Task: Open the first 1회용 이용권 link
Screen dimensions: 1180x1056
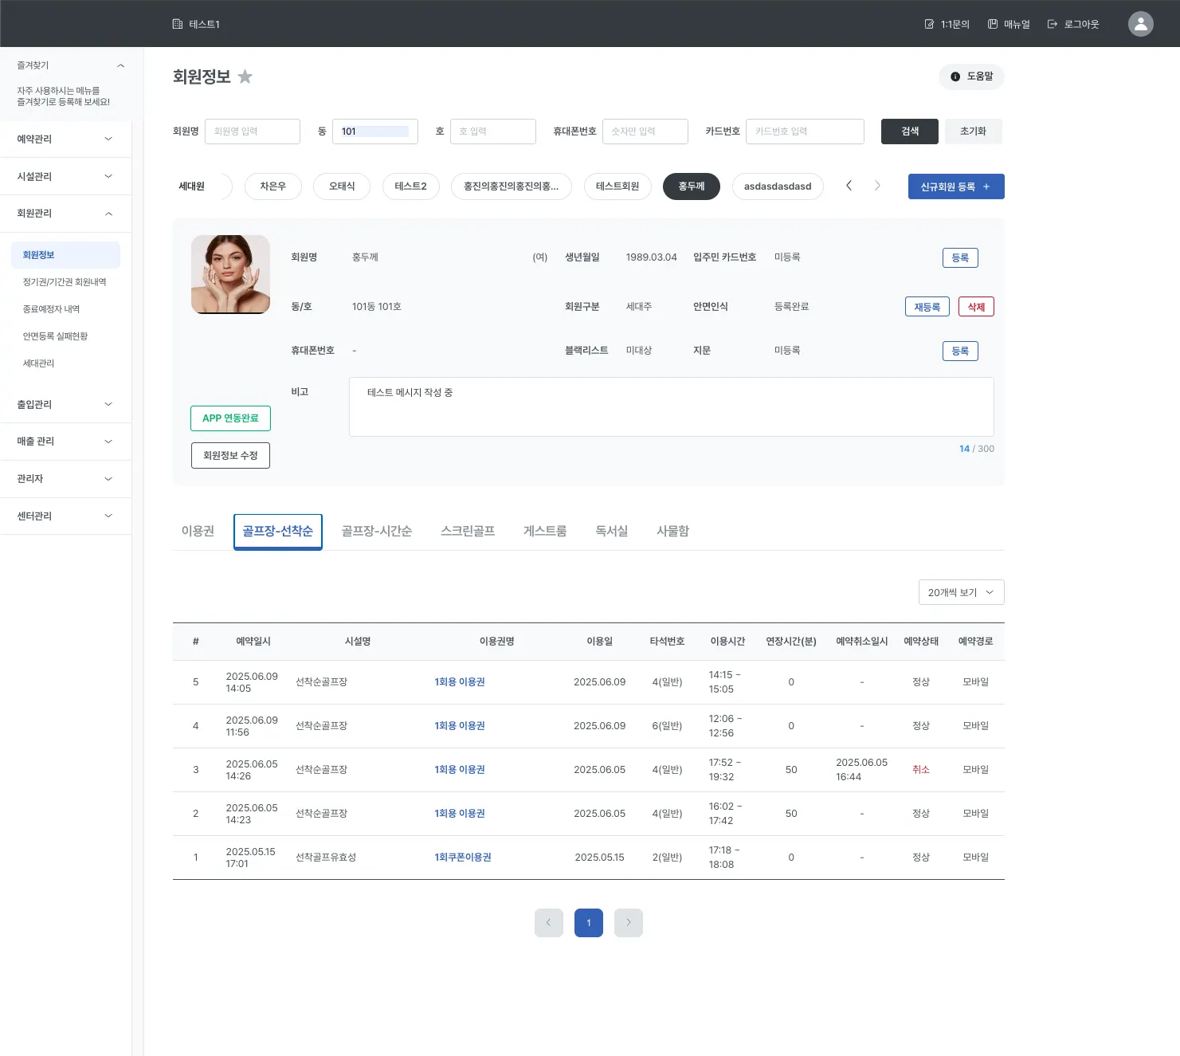Action: 460,682
